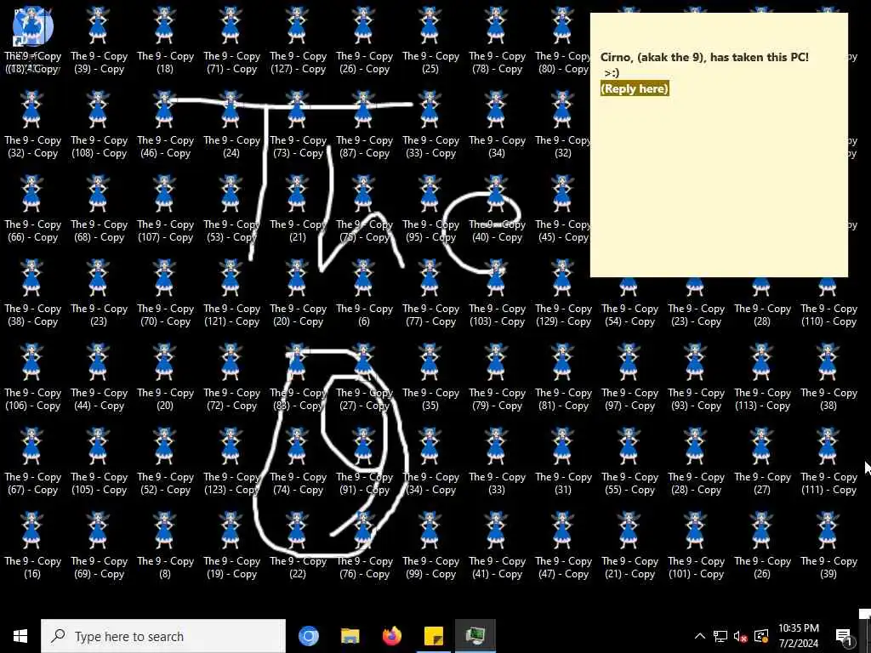Select icon 'The 9 - Copy (71) - Copy'
Screen dimensions: 871x653
coord(231,41)
